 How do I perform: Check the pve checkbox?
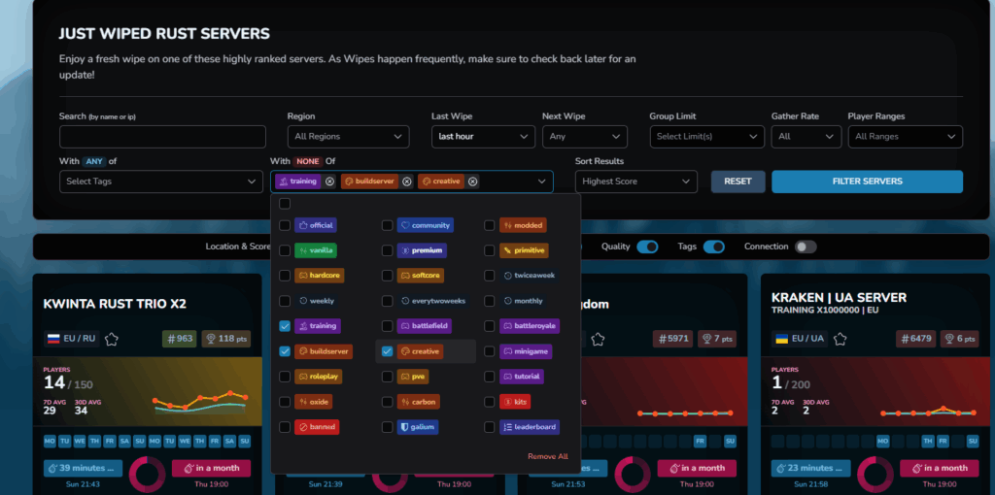(x=387, y=377)
